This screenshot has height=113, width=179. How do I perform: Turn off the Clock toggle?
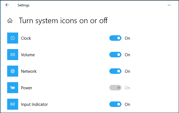point(115,38)
